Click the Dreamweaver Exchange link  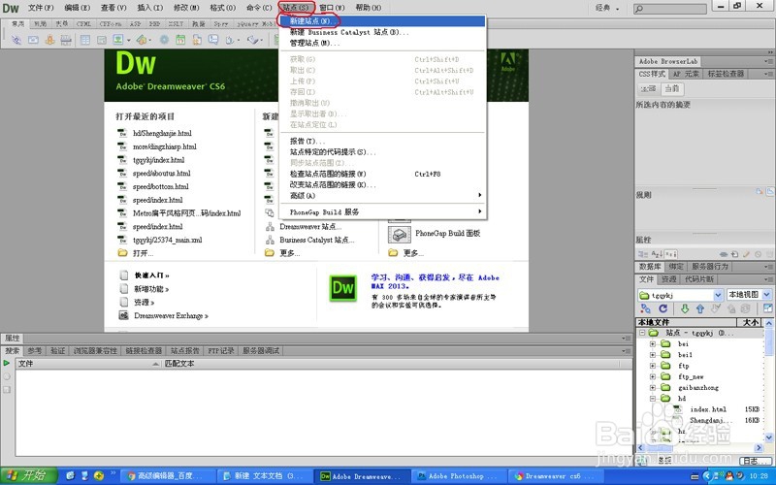(x=171, y=316)
